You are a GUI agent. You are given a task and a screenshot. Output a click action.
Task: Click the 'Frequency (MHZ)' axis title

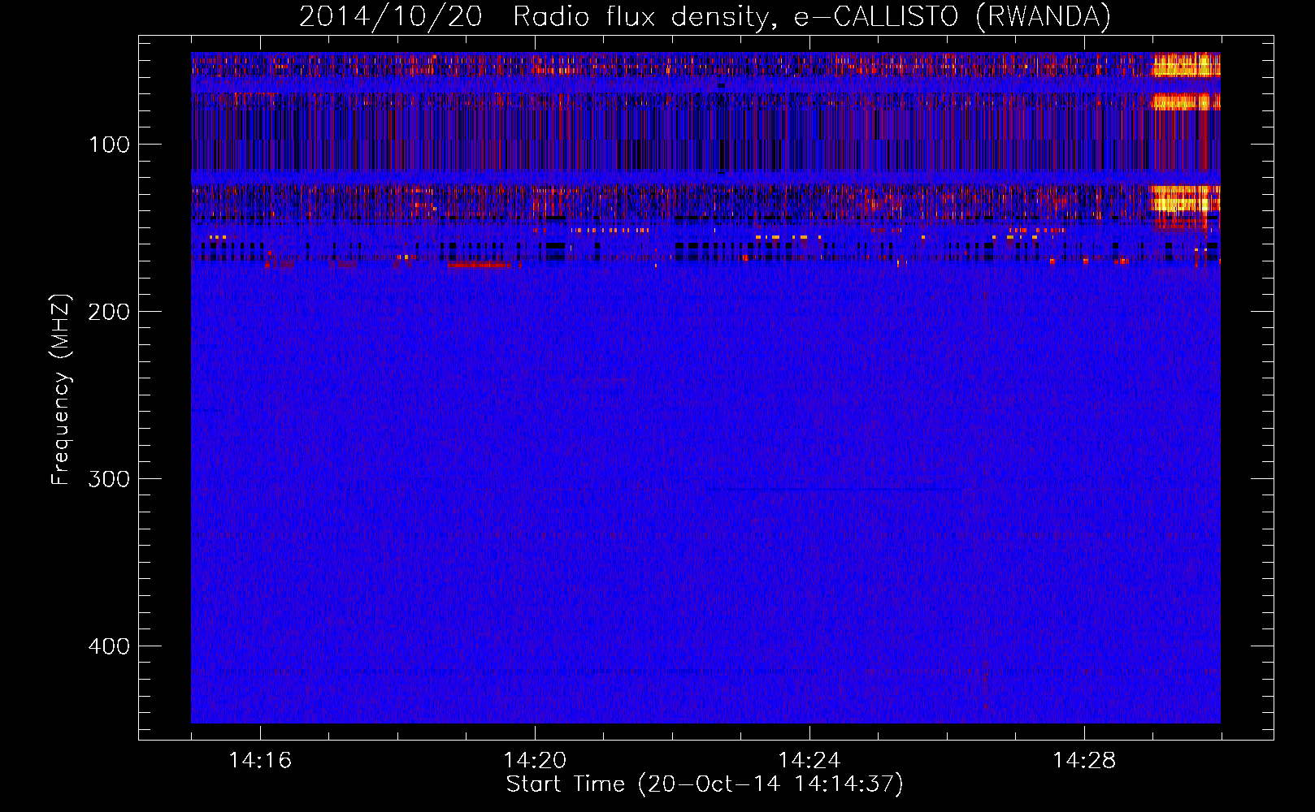coord(61,389)
